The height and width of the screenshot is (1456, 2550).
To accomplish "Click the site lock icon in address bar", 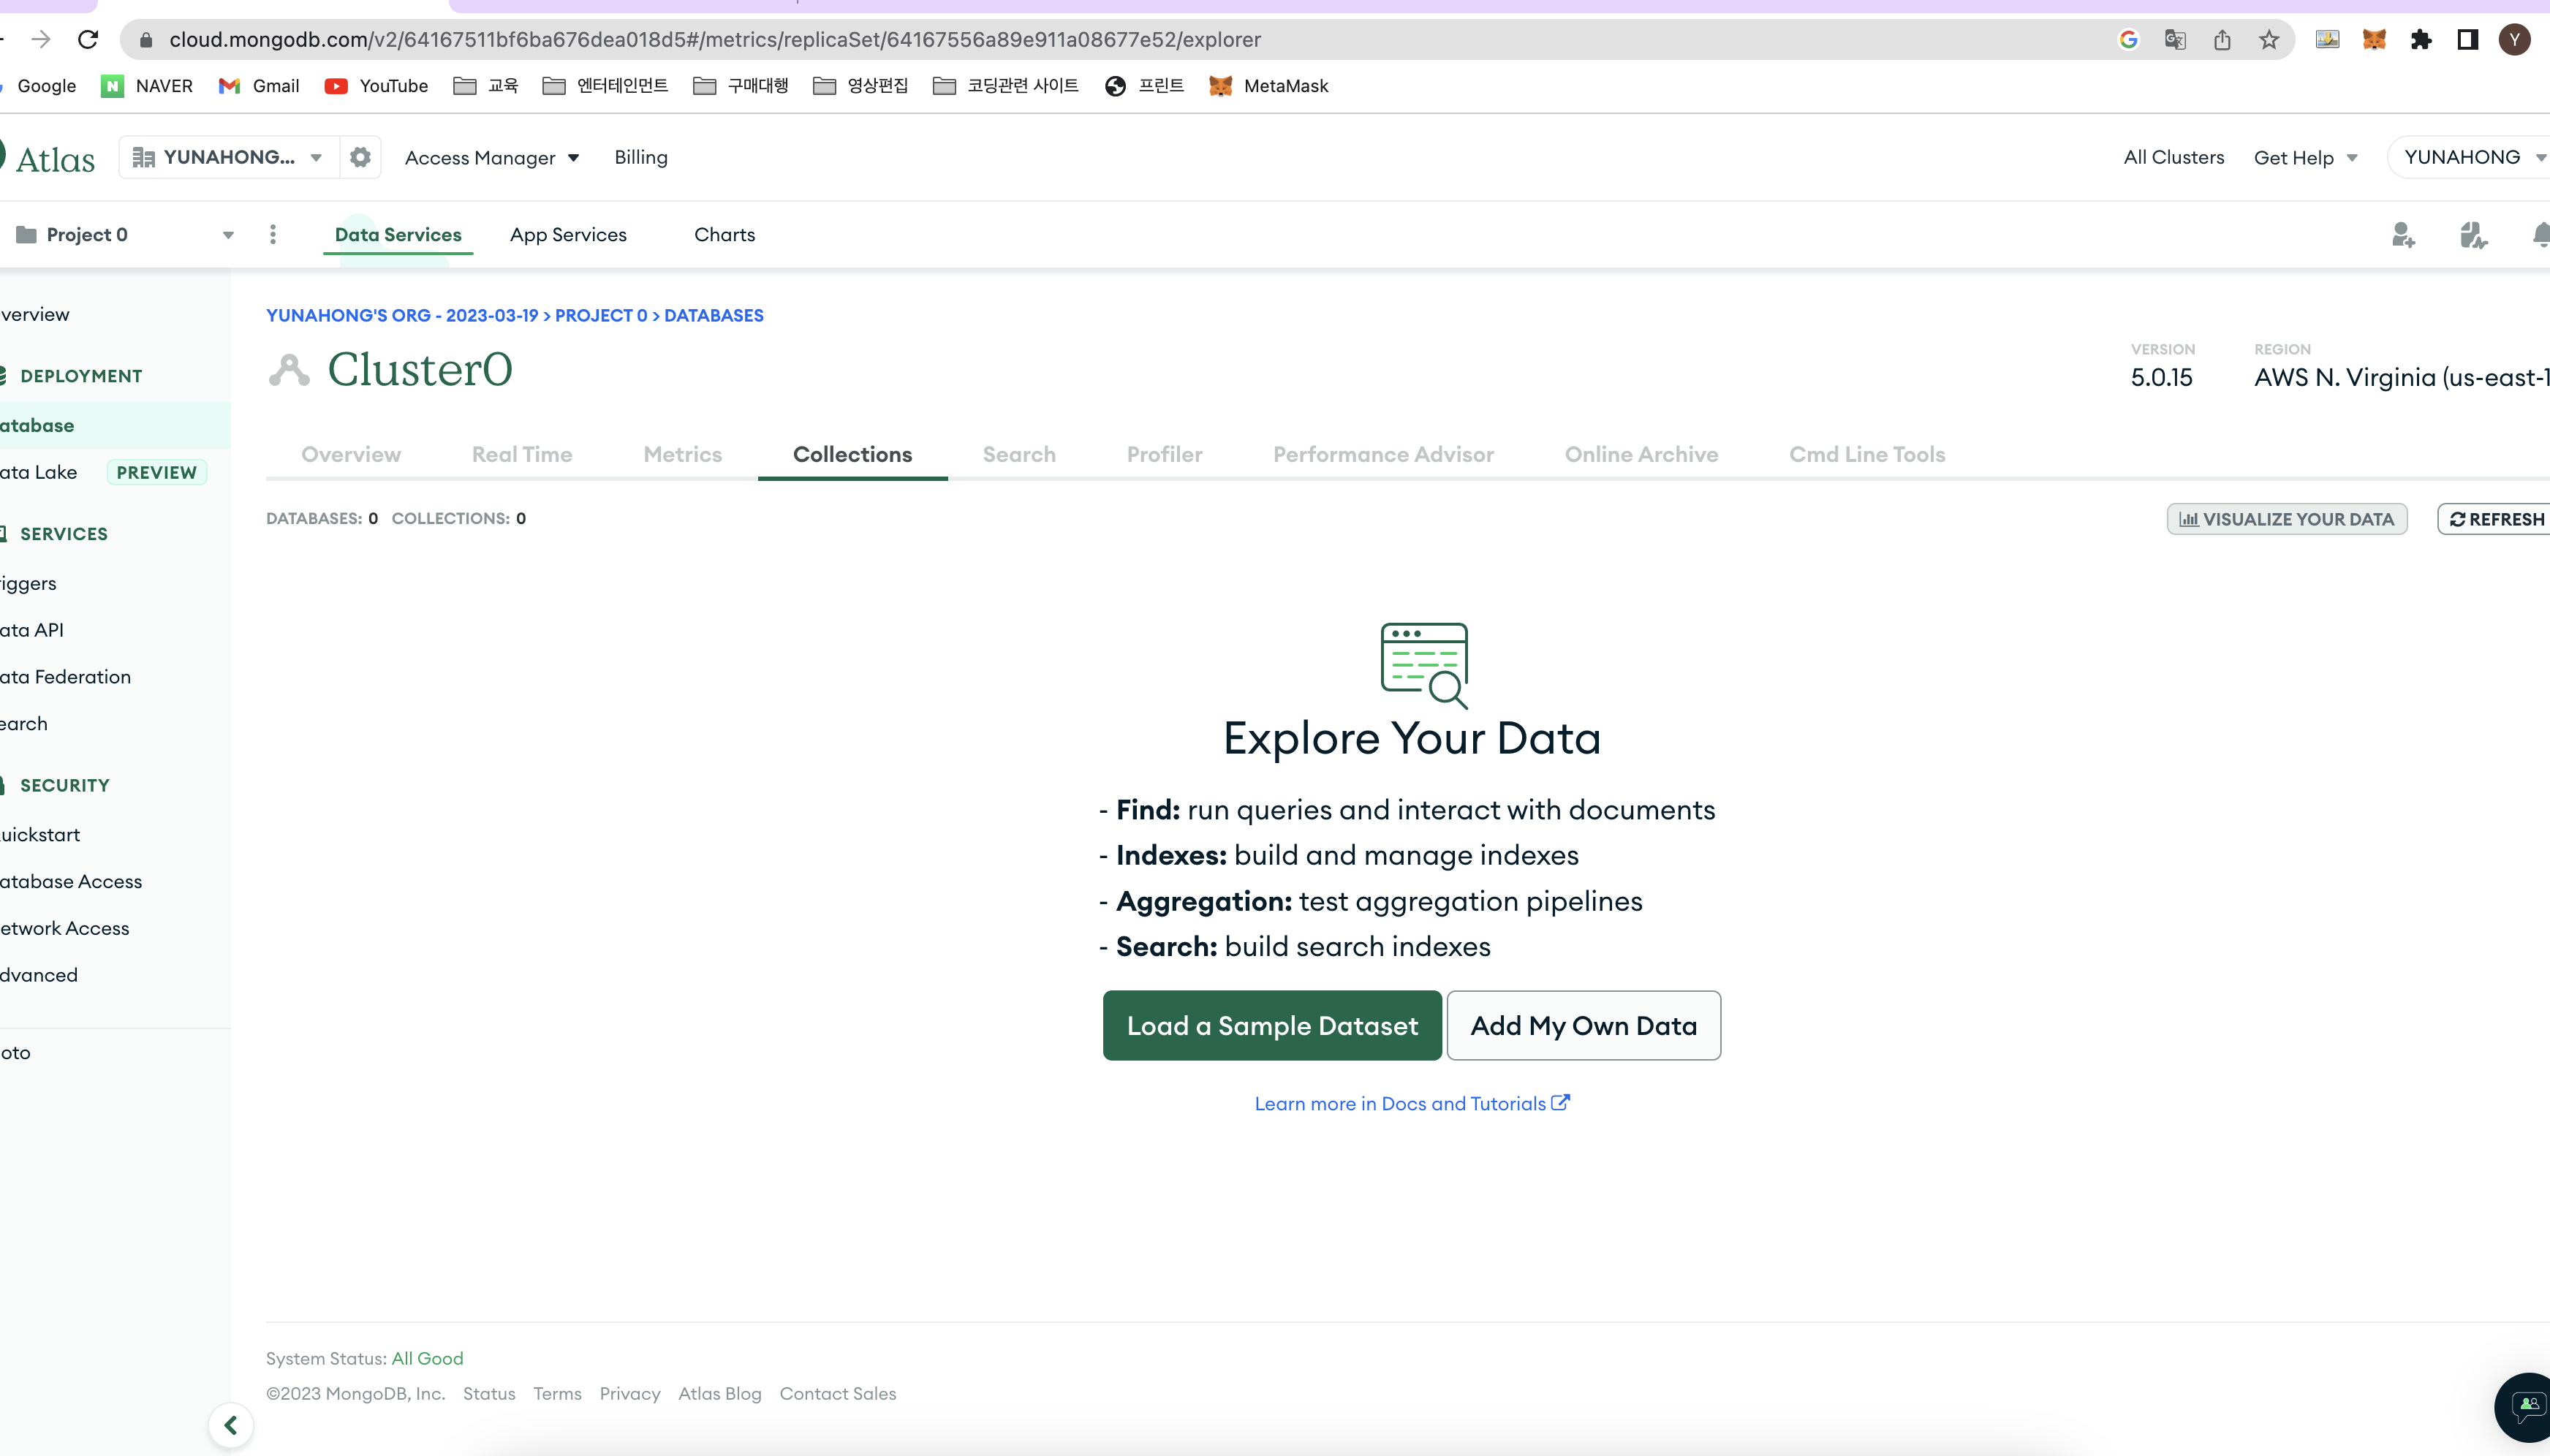I will pos(146,40).
